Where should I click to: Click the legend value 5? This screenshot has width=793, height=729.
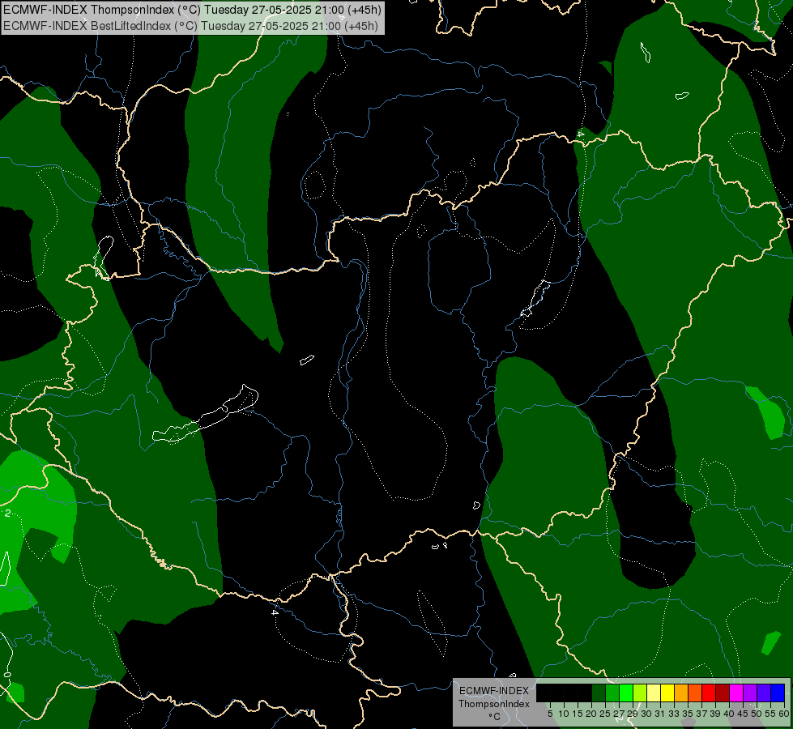point(550,714)
